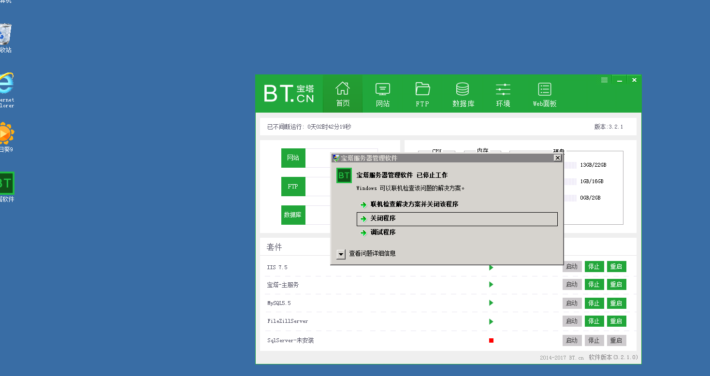This screenshot has height=376, width=710.
Task: Stop the 宝塔-主服务 service
Action: pyautogui.click(x=594, y=285)
